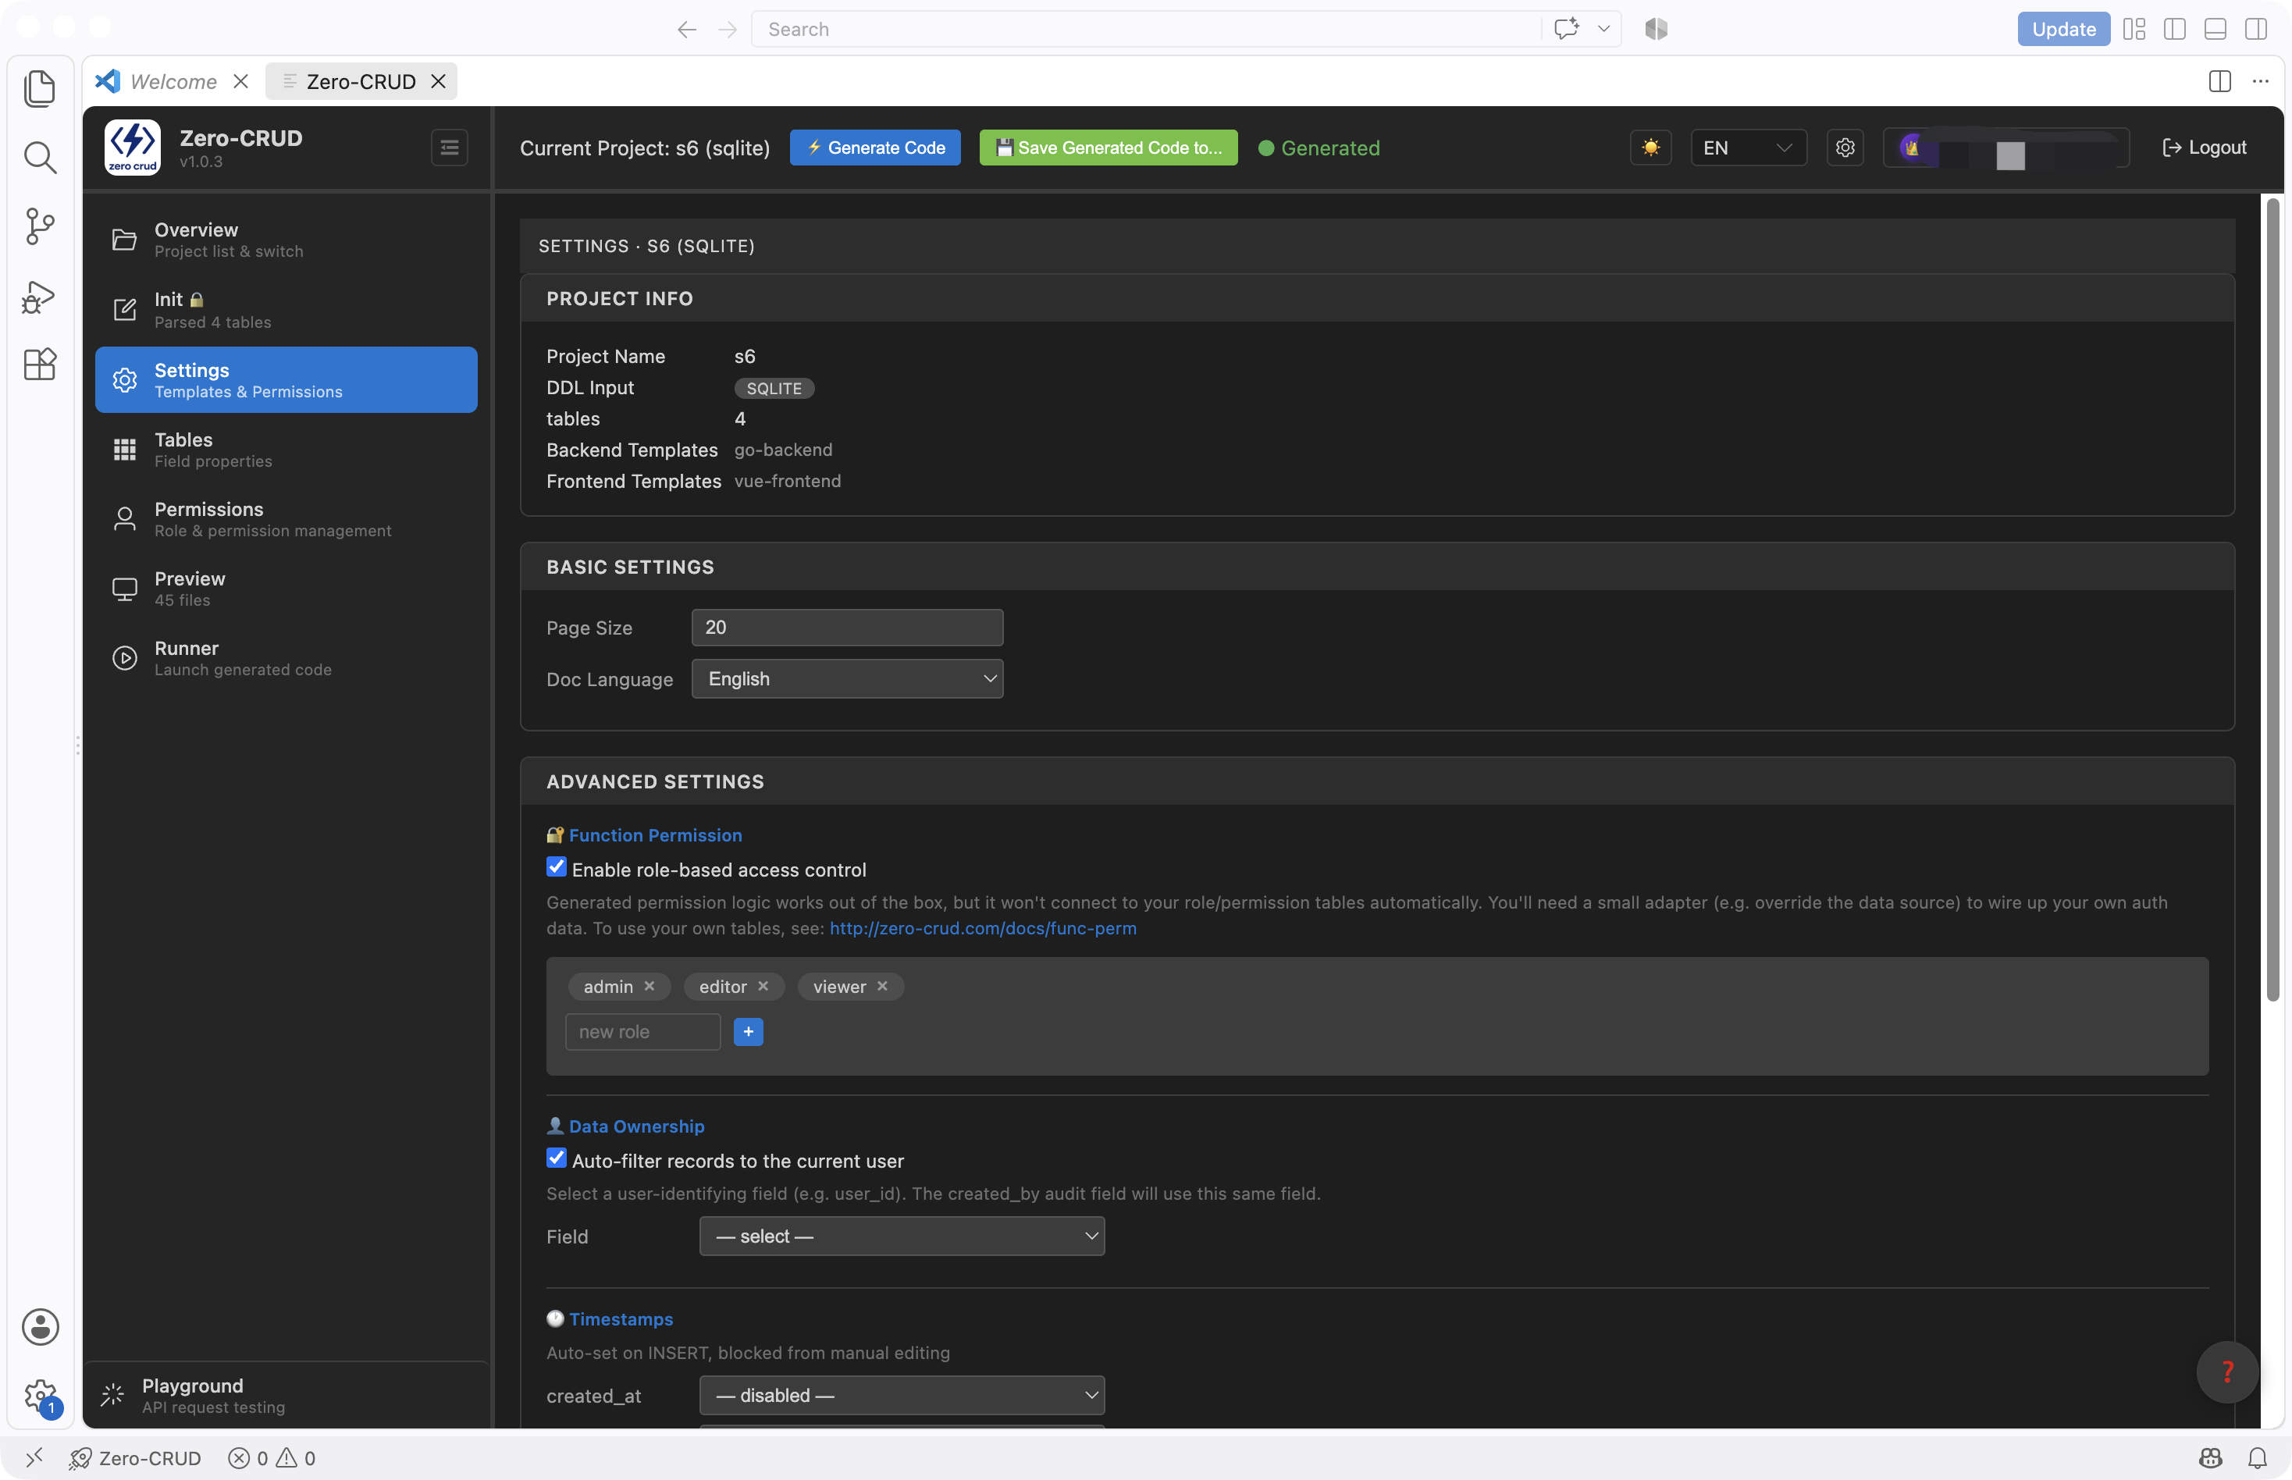
Task: Switch to the Welcome tab
Action: point(173,82)
